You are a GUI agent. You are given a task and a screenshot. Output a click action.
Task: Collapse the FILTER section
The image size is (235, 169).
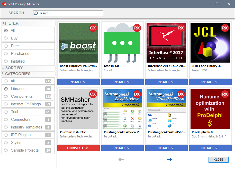(x=28, y=23)
